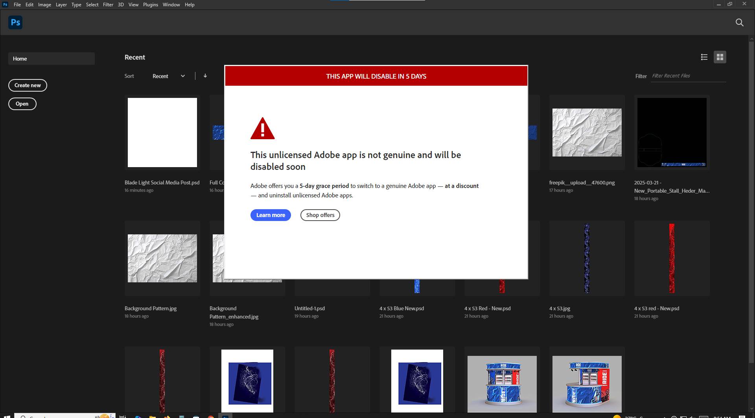Open the Background Pattern.jpg crumpled paper thumbnail

pyautogui.click(x=162, y=258)
